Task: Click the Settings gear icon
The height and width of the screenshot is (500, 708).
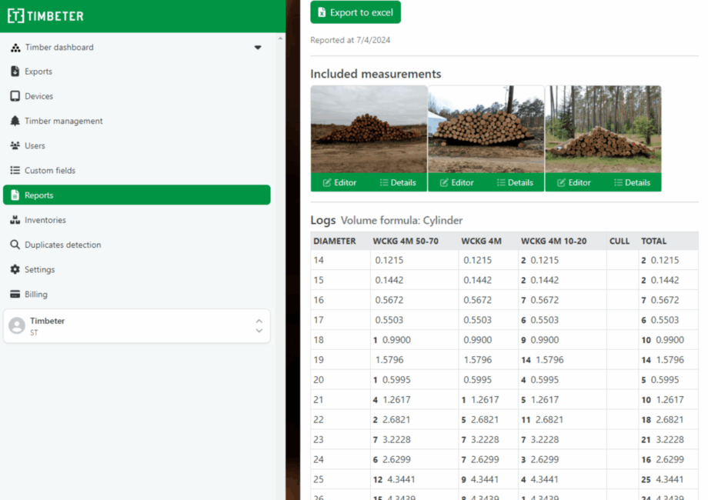Action: tap(15, 269)
